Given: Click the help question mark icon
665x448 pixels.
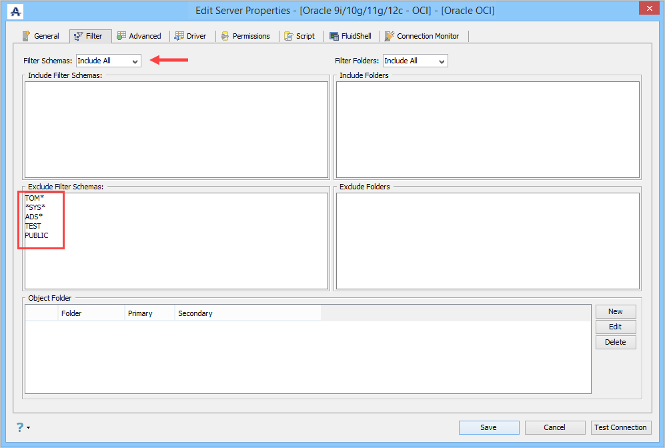Looking at the screenshot, I should click(20, 427).
